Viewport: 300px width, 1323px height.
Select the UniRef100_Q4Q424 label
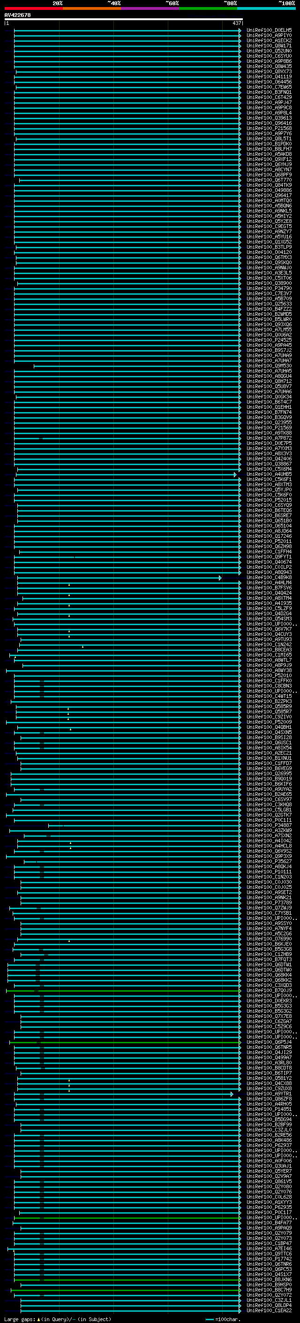click(x=269, y=593)
